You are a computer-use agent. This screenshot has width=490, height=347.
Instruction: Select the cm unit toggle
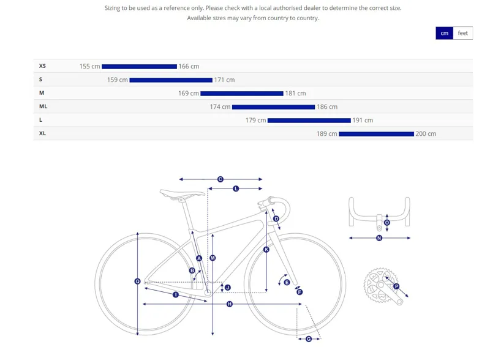click(445, 33)
